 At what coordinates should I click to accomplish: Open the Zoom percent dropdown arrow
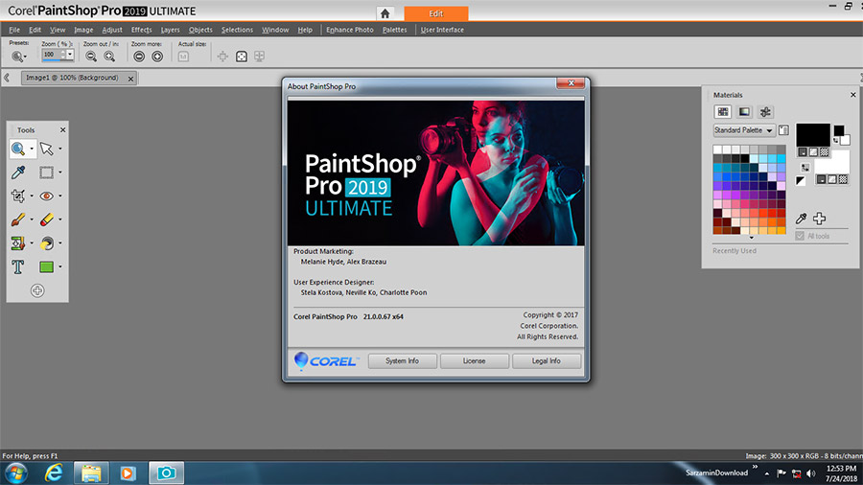[70, 55]
